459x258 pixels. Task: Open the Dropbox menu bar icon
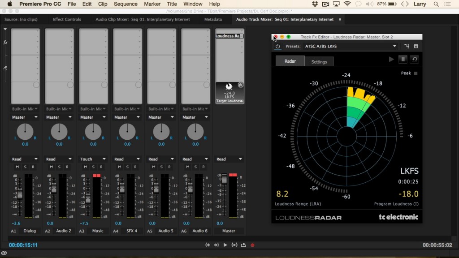click(315, 4)
